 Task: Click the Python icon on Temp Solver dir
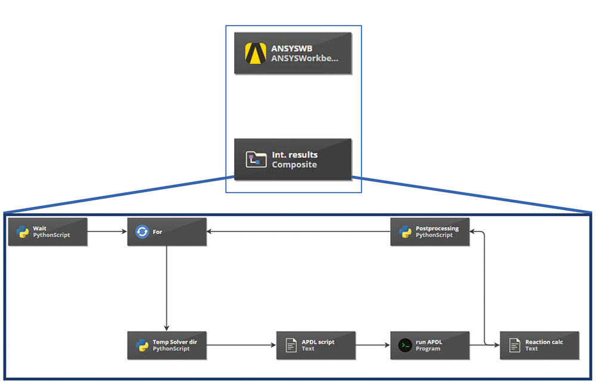pyautogui.click(x=142, y=345)
